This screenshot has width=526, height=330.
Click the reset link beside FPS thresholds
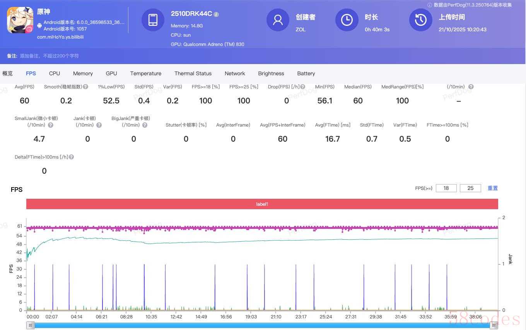(492, 188)
